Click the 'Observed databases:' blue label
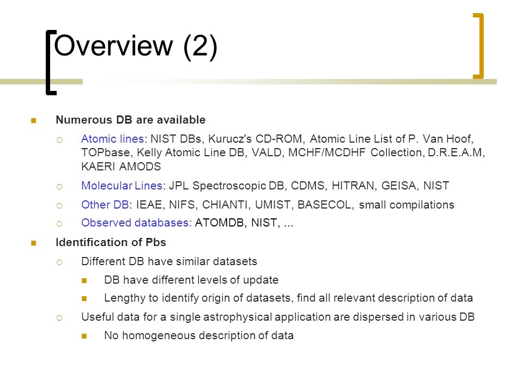523x392 pixels. click(x=136, y=222)
